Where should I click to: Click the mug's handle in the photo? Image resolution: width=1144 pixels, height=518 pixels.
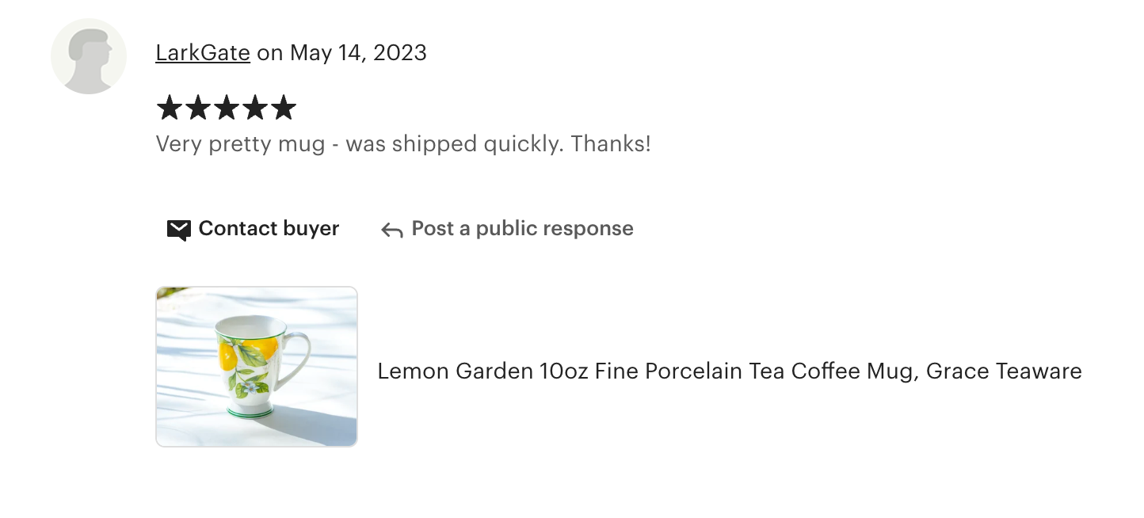(297, 359)
